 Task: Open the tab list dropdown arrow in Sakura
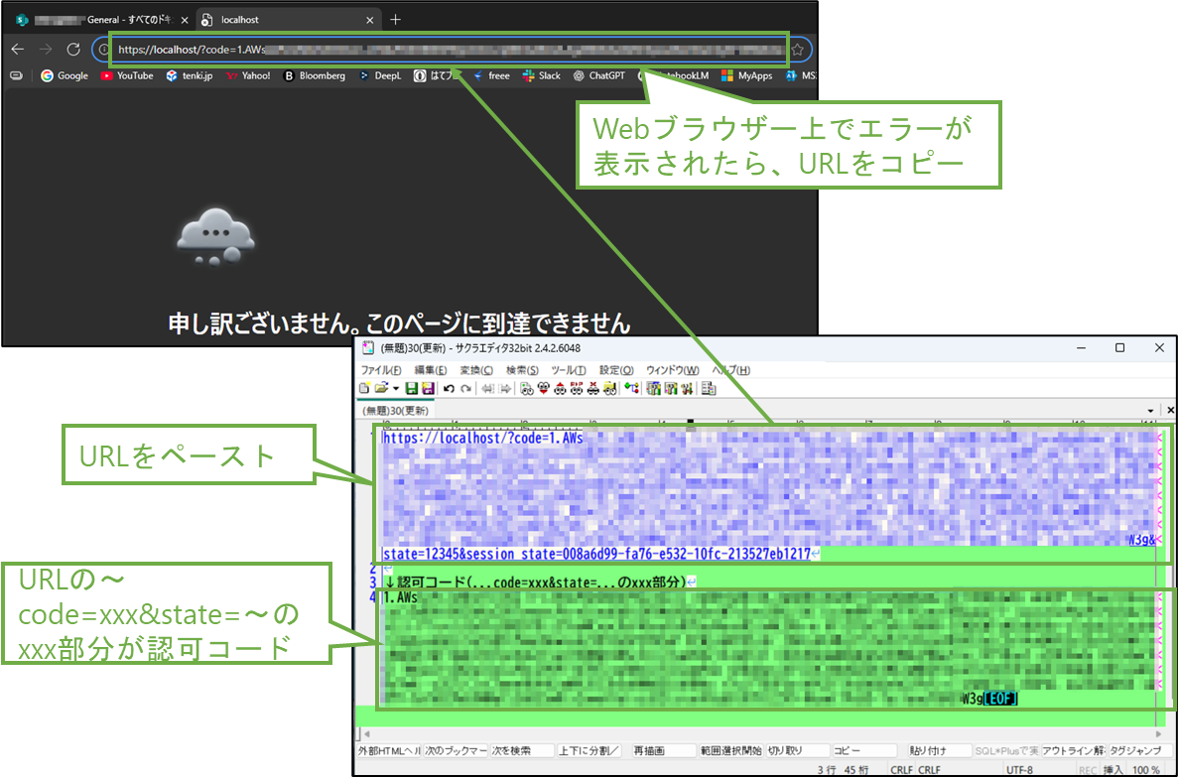[x=1150, y=410]
